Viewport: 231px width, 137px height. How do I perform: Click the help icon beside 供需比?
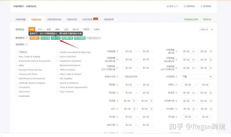point(176,85)
